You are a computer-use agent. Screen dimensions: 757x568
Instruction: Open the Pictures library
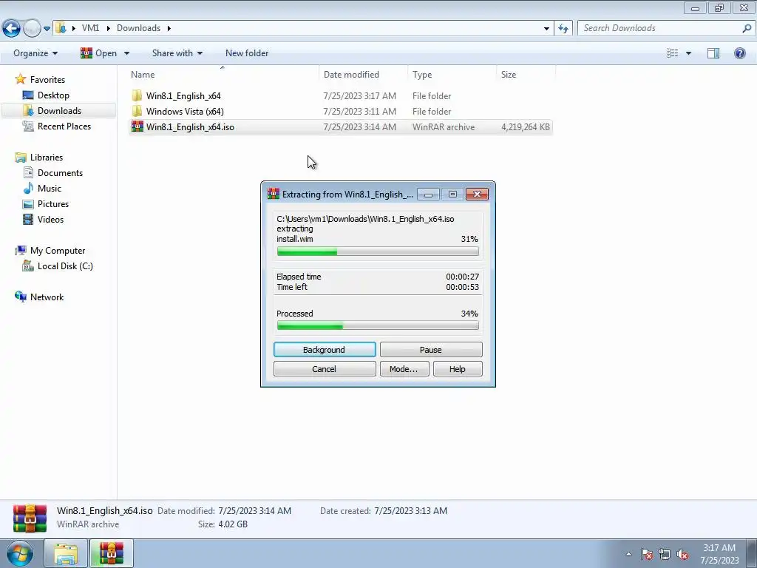(x=53, y=204)
